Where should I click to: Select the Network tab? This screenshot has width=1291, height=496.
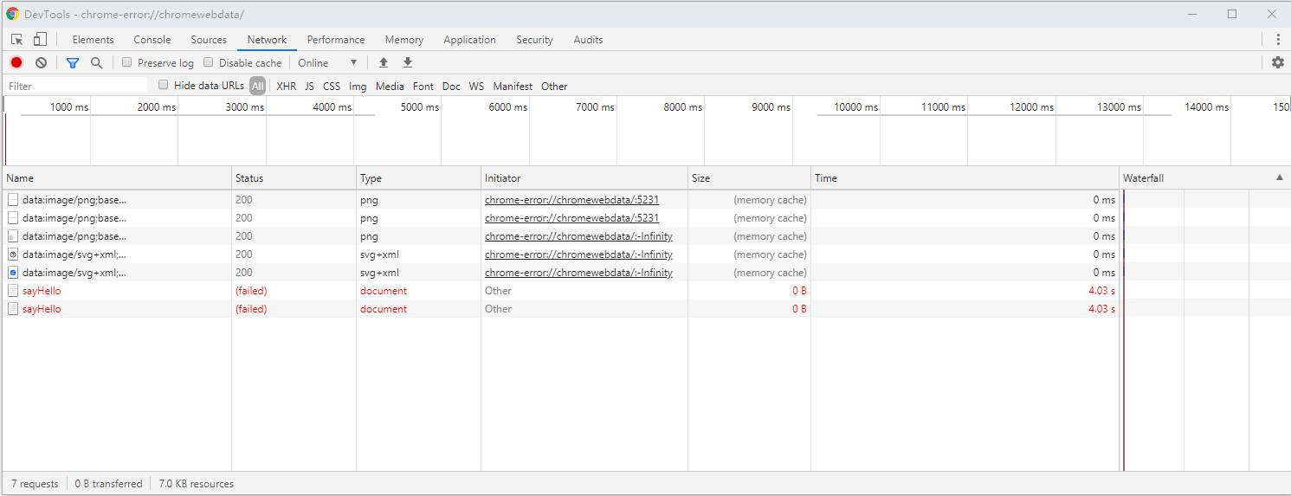pos(267,40)
